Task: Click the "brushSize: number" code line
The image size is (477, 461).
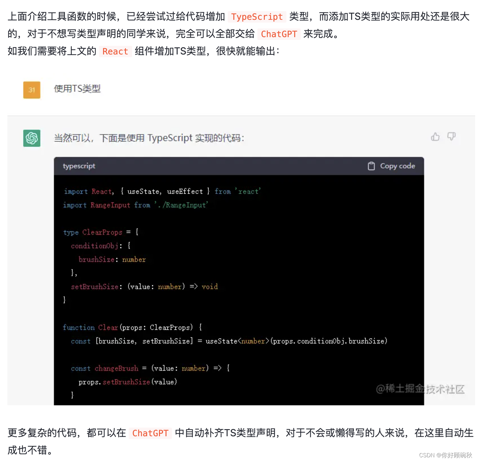Action: [x=112, y=260]
